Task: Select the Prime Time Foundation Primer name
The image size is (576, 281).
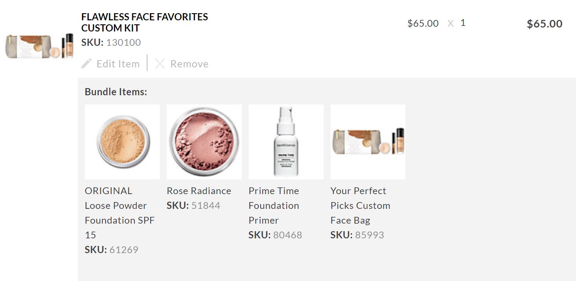Action: click(274, 205)
